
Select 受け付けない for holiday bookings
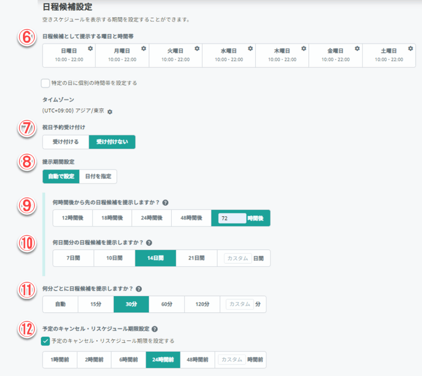pos(112,142)
